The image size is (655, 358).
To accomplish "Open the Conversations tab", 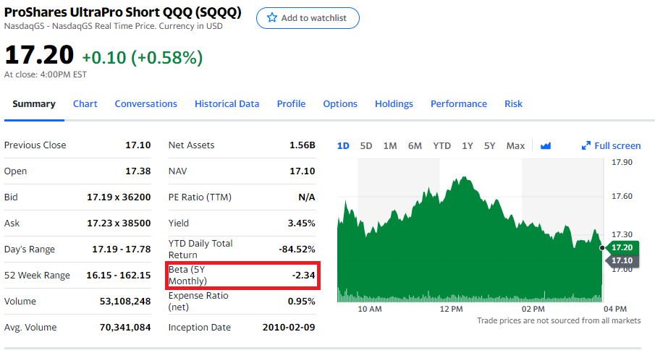I will pyautogui.click(x=145, y=104).
